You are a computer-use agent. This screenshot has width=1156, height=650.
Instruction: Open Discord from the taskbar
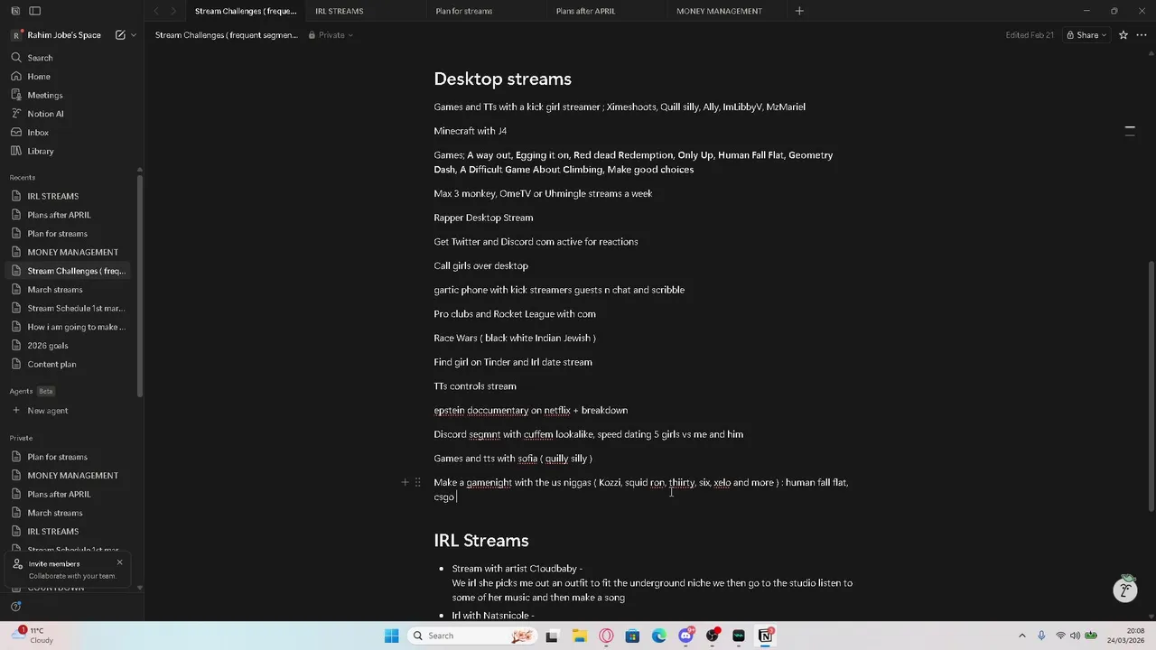pos(685,636)
